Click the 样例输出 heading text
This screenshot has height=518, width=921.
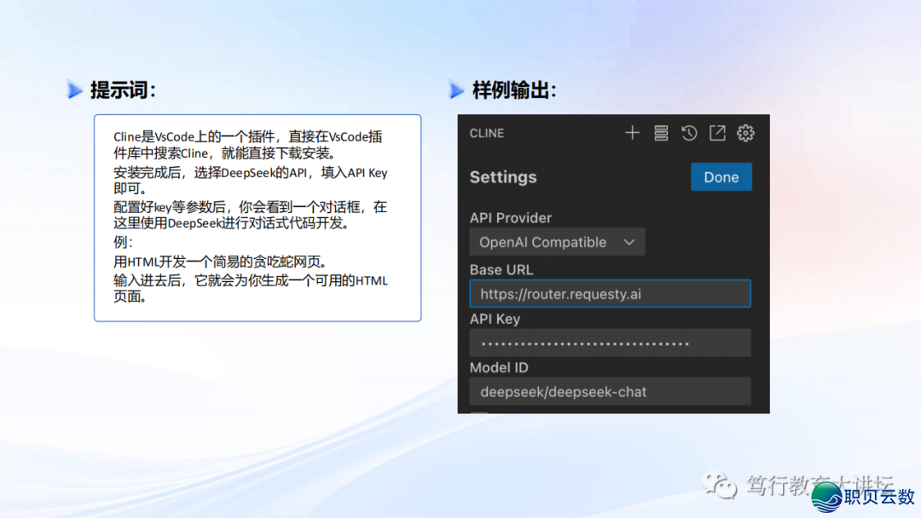(514, 90)
